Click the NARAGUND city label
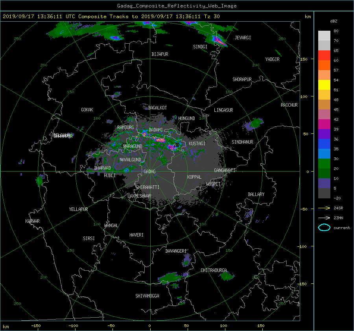 click(133, 146)
